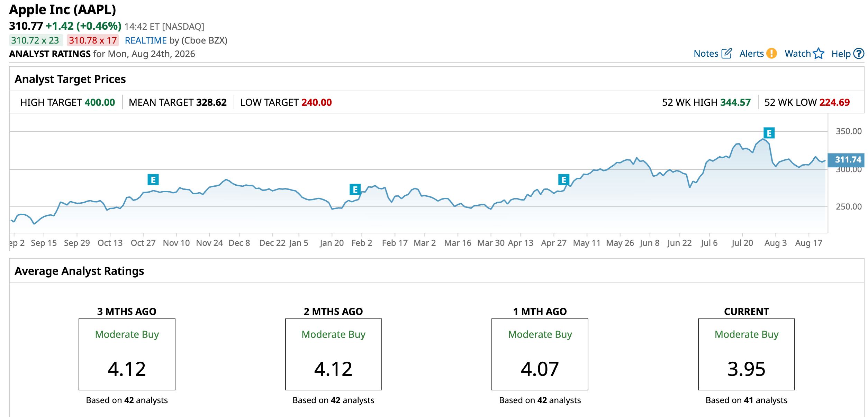Screen dimensions: 868x417
Task: Open the Alerts link
Action: coord(751,54)
